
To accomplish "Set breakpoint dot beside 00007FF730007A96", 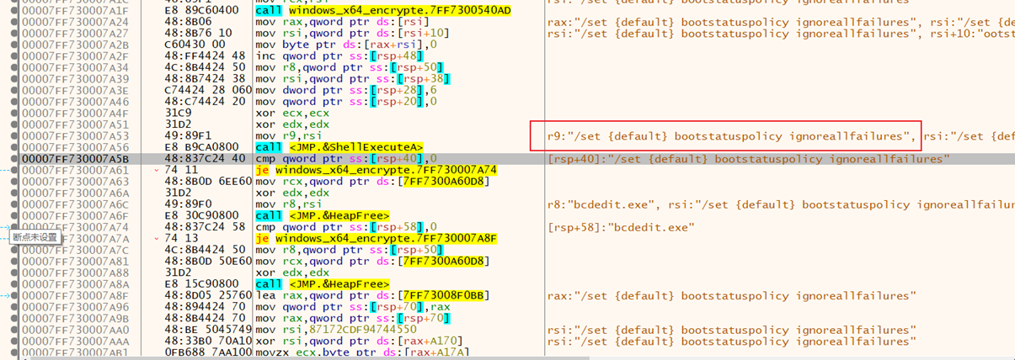I will point(15,307).
